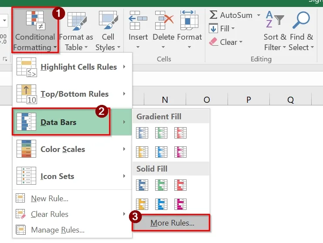The height and width of the screenshot is (243, 323).
Task: Apply Solid Fill purple data bar
Action: (x=180, y=204)
